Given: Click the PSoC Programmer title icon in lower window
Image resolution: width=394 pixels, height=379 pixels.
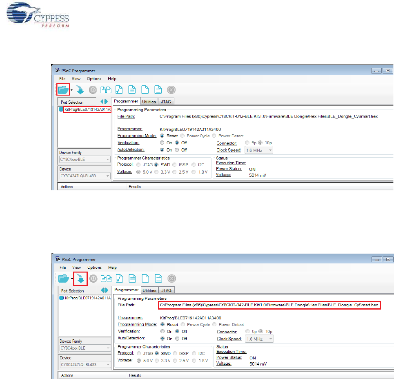Looking at the screenshot, I should tap(58, 259).
